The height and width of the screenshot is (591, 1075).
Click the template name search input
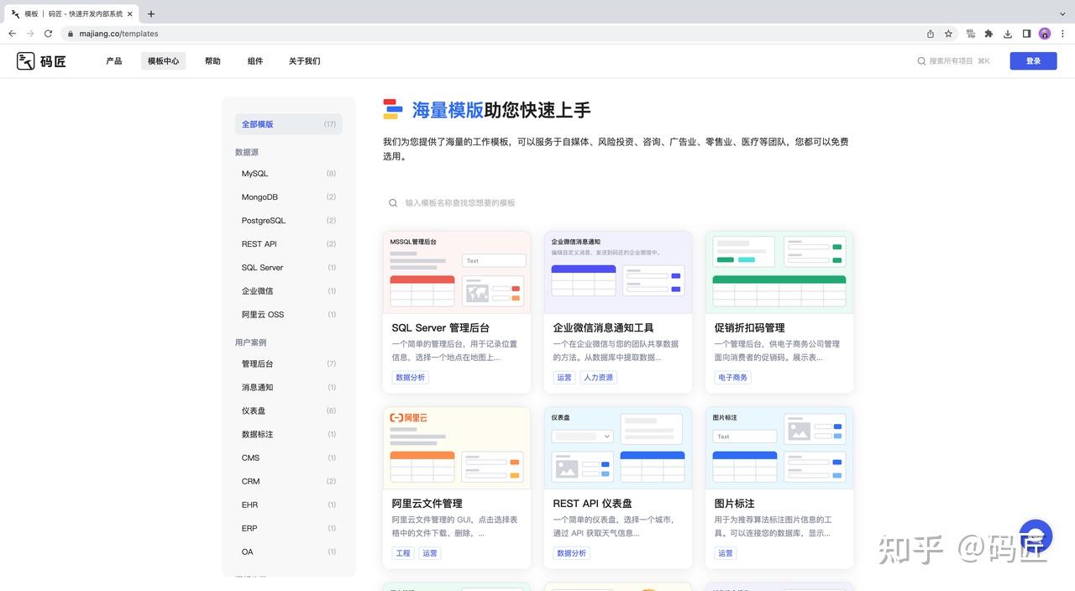(x=616, y=203)
